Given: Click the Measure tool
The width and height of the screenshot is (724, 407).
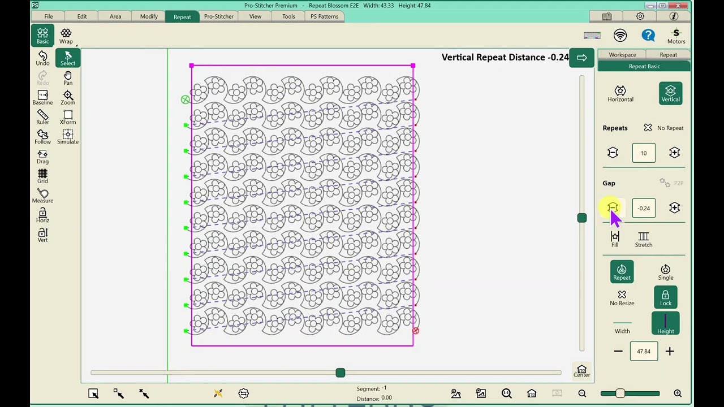Looking at the screenshot, I should (x=42, y=196).
